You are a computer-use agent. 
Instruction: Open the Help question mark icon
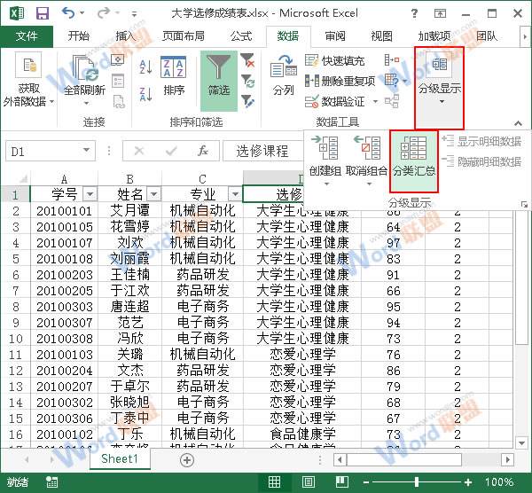(x=414, y=13)
